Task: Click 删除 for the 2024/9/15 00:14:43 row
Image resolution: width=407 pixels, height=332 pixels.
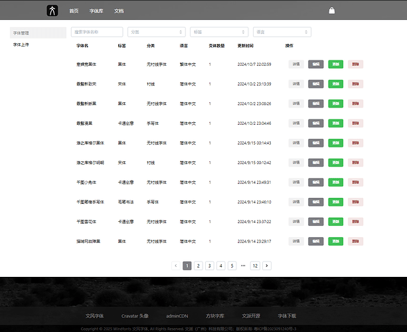Action: pos(355,143)
